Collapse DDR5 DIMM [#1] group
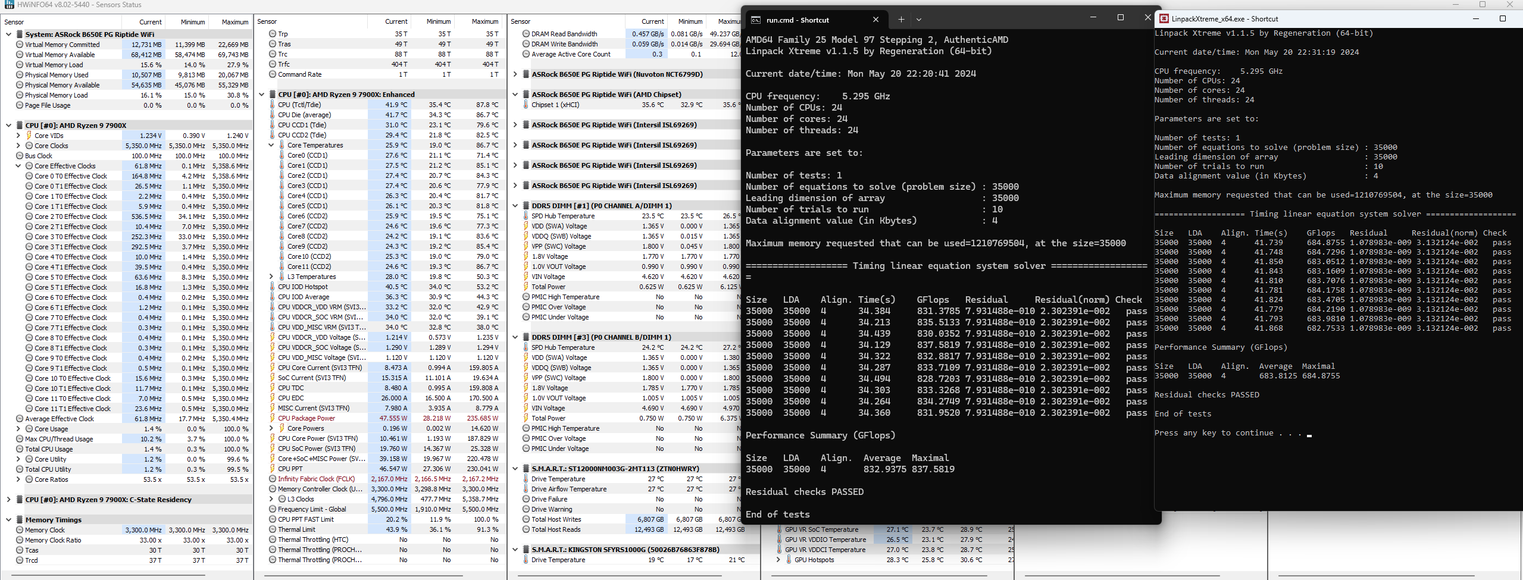Viewport: 1523px width, 580px height. coord(515,206)
